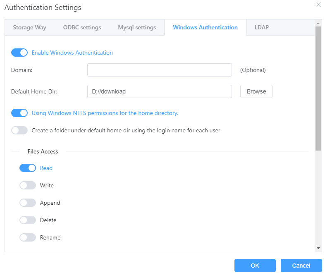This screenshot has height=273, width=325.
Task: Click the vertical scrollbar thumb
Action: pos(318,89)
